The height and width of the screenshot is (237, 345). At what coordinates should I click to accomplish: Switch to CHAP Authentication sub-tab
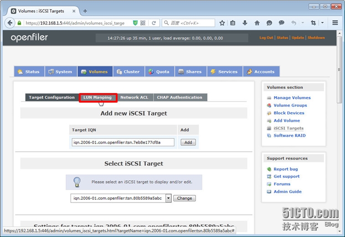pos(180,97)
